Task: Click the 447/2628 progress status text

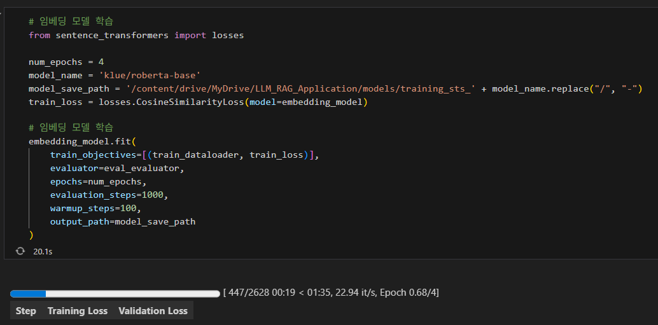Action: coord(331,293)
